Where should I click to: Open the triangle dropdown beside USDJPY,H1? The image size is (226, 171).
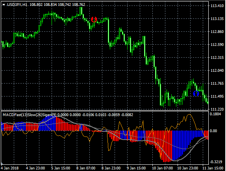(4, 5)
